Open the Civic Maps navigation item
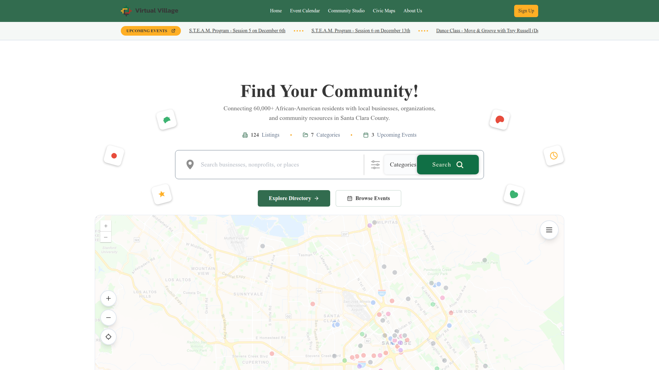659x370 pixels. pos(384,11)
